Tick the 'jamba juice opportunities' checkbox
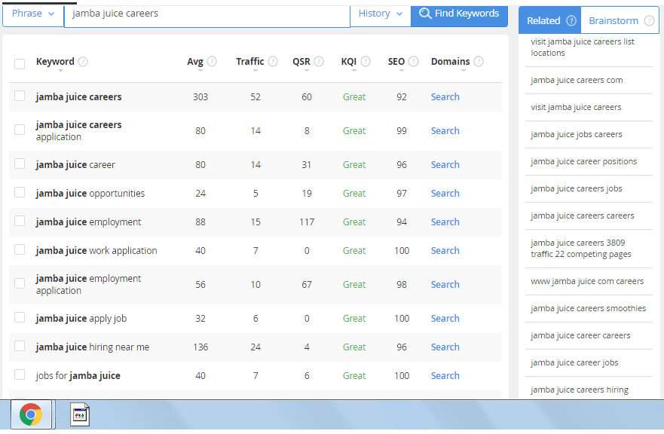Screen dimensions: 664x434 (20, 192)
